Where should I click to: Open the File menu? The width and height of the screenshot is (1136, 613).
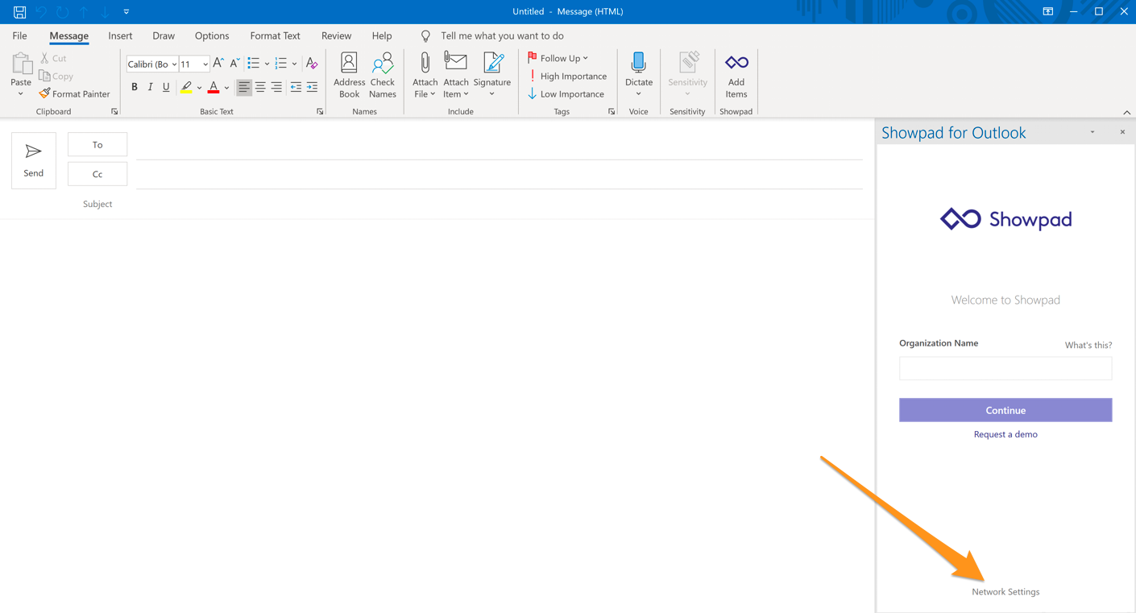pos(19,35)
